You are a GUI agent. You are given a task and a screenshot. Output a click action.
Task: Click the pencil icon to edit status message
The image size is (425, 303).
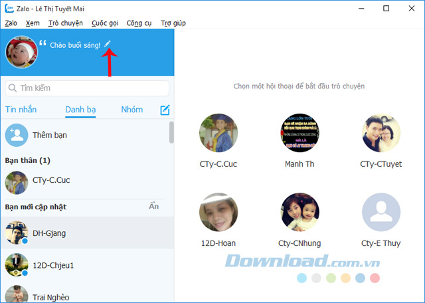[x=108, y=44]
